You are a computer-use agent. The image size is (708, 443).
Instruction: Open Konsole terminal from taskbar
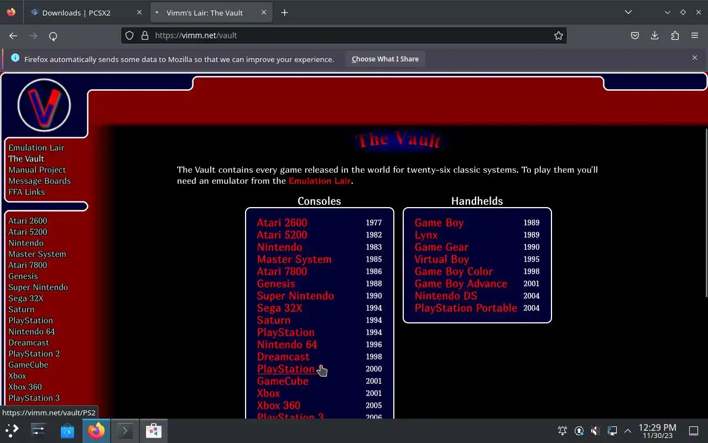click(x=125, y=430)
